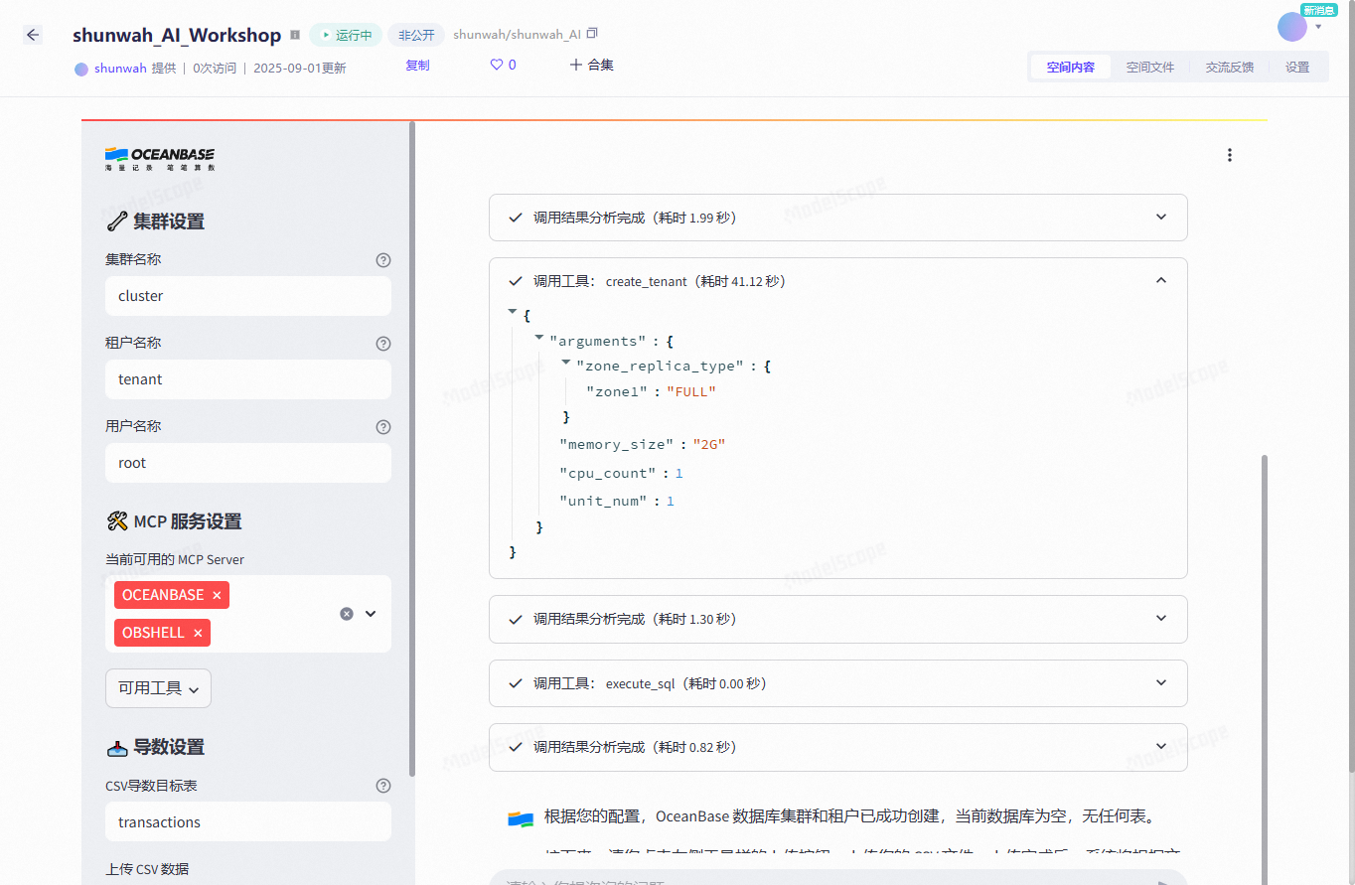
Task: Focus the 集群名称 field containing cluster
Action: [248, 296]
